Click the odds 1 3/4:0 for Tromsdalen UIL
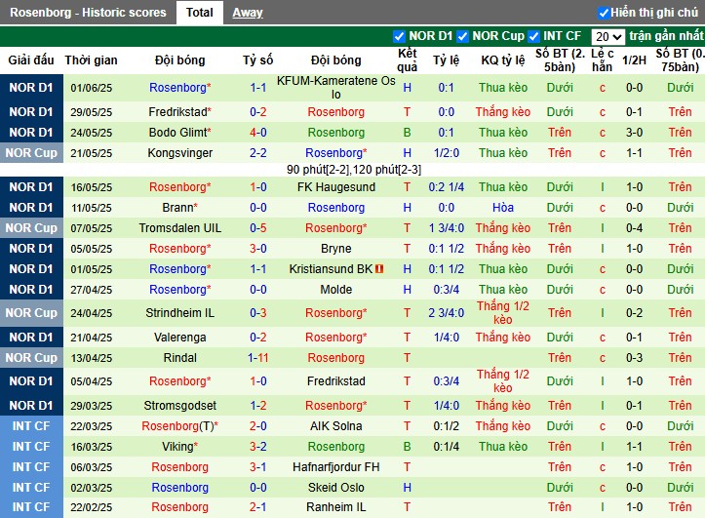This screenshot has height=518, width=705. point(446,228)
